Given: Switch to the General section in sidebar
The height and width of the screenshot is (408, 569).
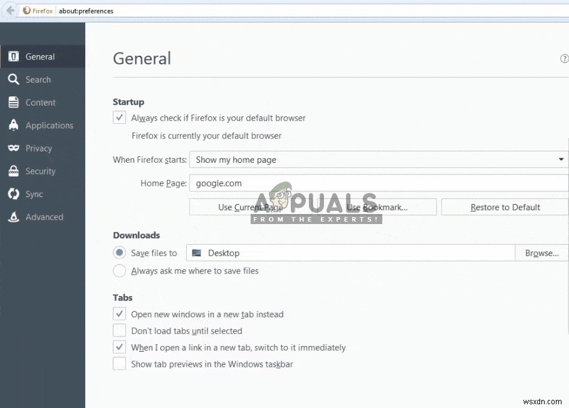Looking at the screenshot, I should (x=40, y=56).
